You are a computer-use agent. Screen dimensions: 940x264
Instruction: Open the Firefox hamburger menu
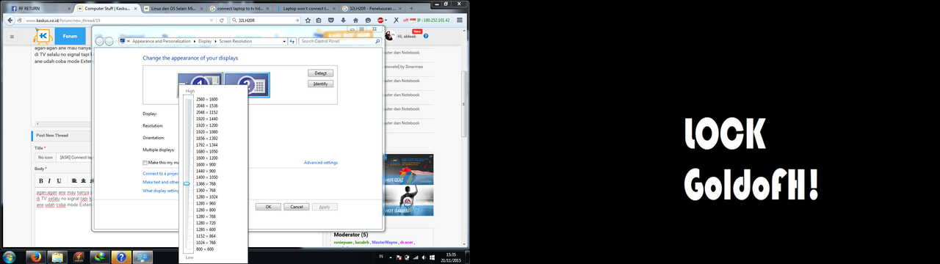pos(460,20)
